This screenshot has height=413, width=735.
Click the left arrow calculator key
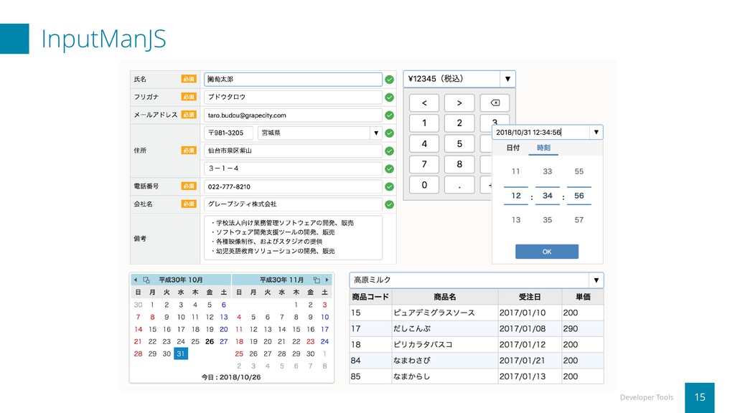[x=424, y=103]
